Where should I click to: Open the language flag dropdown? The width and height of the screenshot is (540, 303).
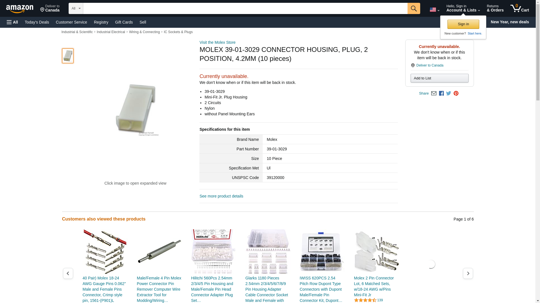(435, 10)
